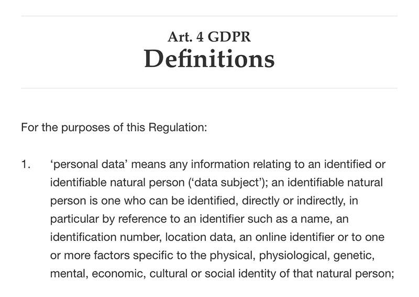Click the horizontal divider below 'Definitions'
This screenshot has width=419, height=297.
(209, 88)
